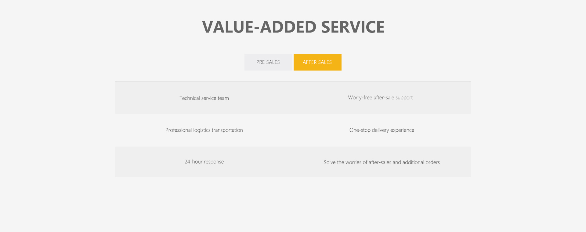The width and height of the screenshot is (586, 232).
Task: Select the 24-hour response cell
Action: click(x=204, y=162)
